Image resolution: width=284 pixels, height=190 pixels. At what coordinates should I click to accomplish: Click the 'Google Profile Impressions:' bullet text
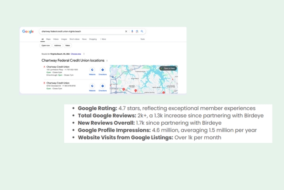coord(114,130)
